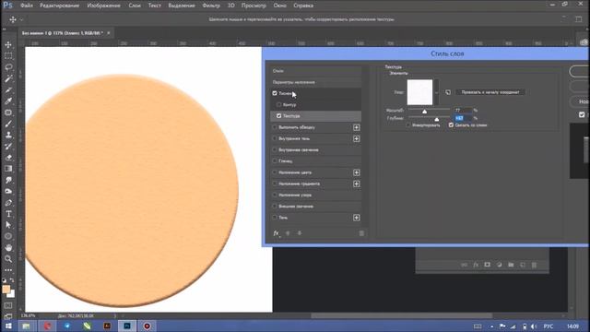
Task: Add another Внутренняя тень via plus button
Action: [x=357, y=139]
